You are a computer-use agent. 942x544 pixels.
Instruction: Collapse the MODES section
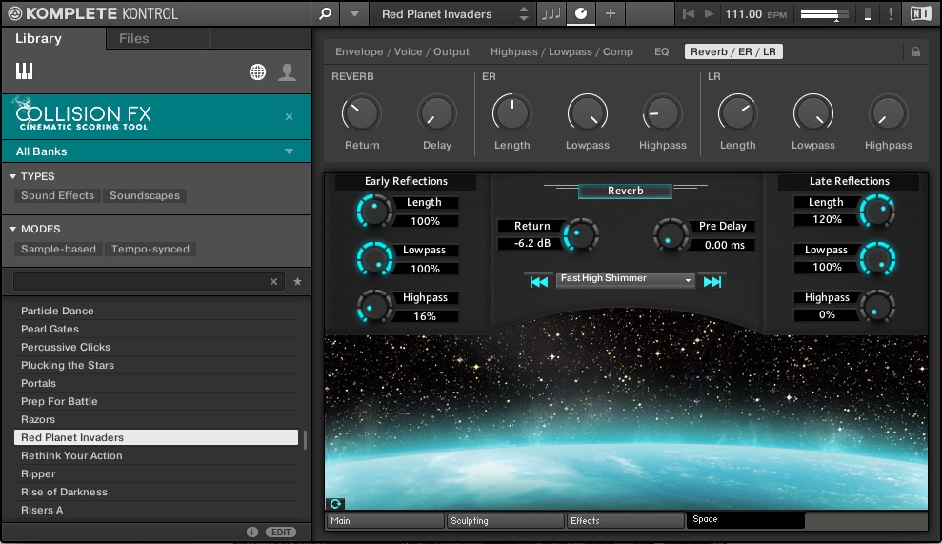click(13, 229)
